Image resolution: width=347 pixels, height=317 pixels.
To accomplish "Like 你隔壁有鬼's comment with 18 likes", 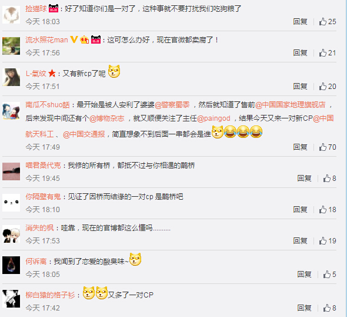I will click(x=328, y=210).
